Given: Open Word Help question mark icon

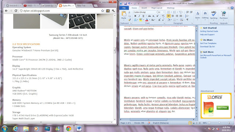Looking at the screenshot, I should click(232, 8).
